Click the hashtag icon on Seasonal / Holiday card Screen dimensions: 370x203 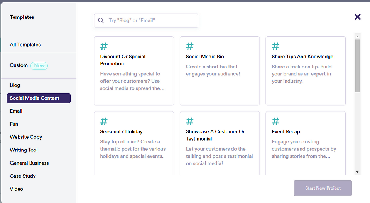point(104,121)
